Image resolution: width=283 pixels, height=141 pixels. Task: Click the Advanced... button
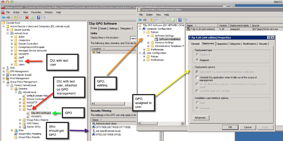(201, 118)
